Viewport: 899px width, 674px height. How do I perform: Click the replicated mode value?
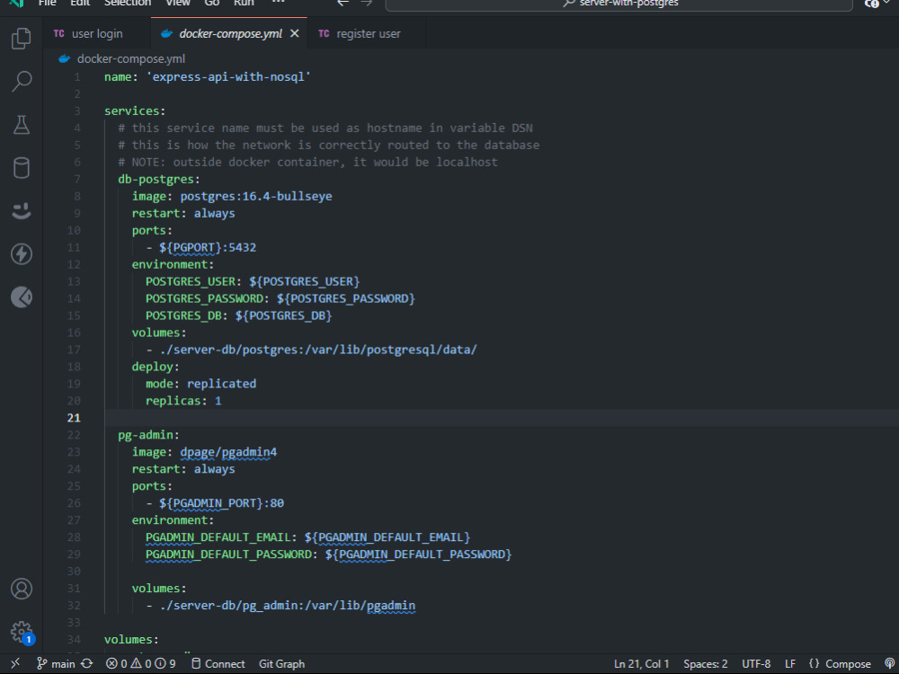click(221, 384)
